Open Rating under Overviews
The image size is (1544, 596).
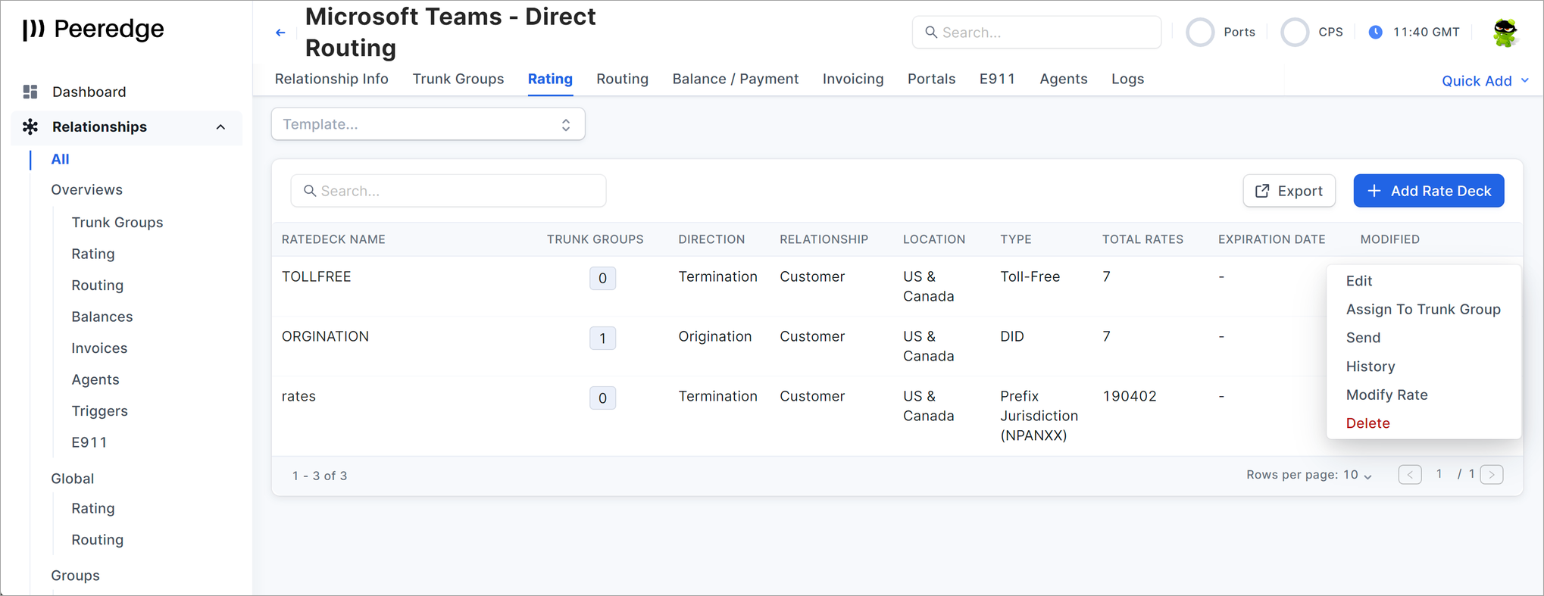(93, 254)
